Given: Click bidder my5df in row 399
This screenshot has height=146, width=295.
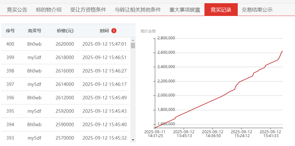Looking at the screenshot, I should tap(34, 58).
